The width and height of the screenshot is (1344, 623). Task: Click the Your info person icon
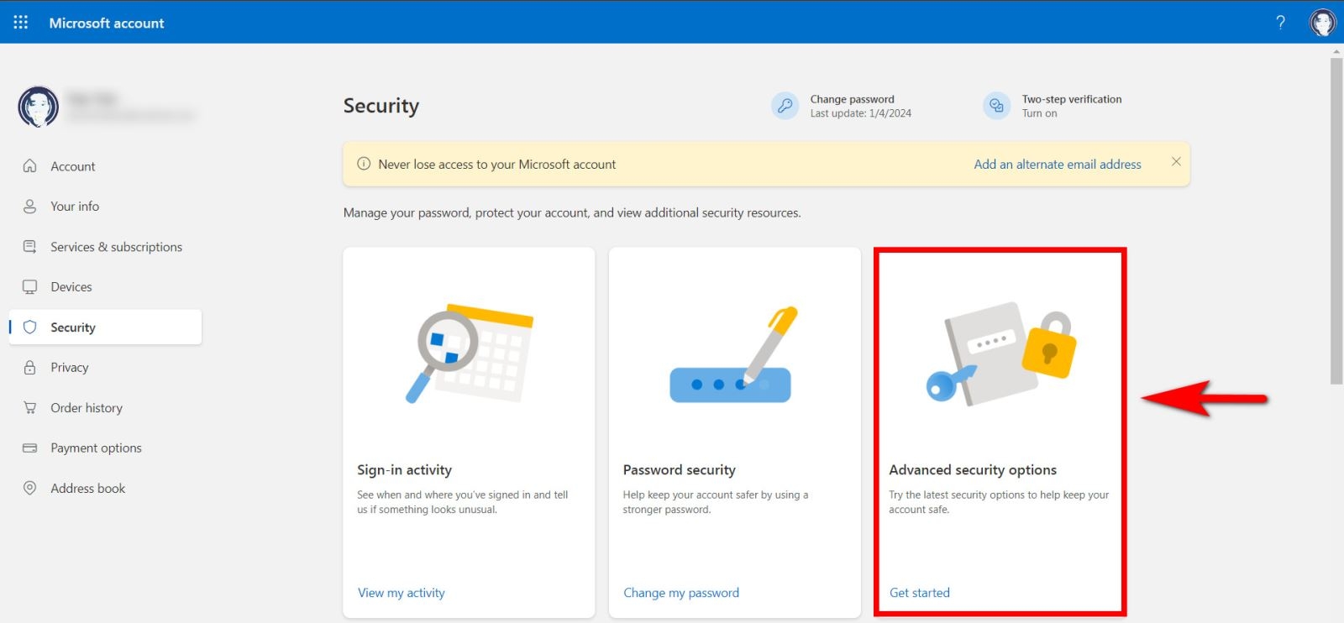(30, 207)
